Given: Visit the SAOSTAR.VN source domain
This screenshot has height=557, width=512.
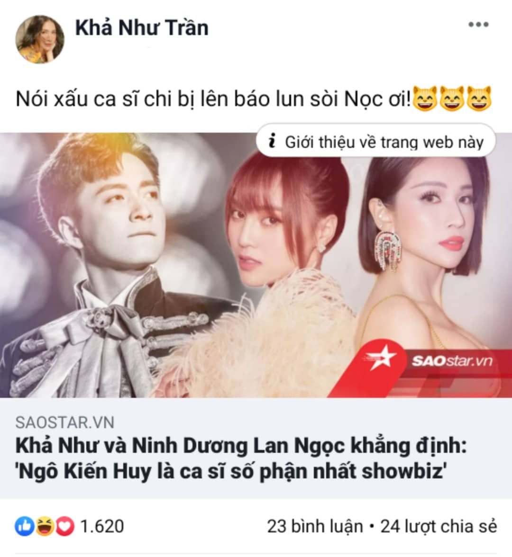Looking at the screenshot, I should pos(64,422).
